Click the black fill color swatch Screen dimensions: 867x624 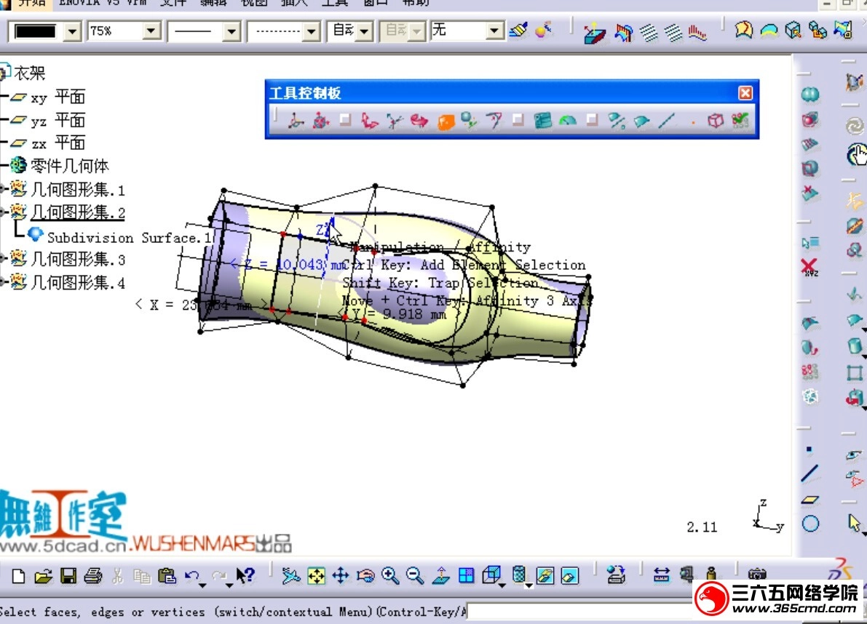[36, 31]
